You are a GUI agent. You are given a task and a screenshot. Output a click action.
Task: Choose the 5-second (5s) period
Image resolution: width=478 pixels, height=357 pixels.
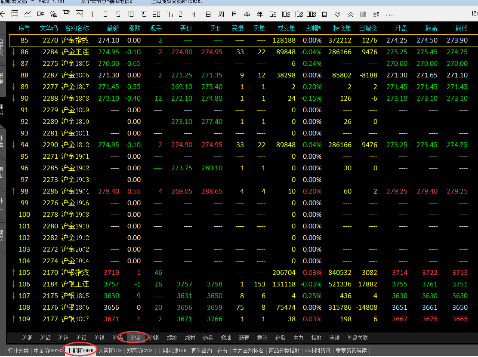pos(273,15)
